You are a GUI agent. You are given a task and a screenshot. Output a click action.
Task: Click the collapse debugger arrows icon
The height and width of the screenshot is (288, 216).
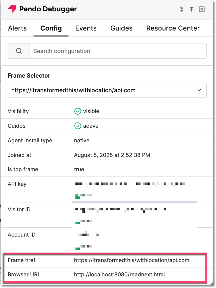pos(182,9)
